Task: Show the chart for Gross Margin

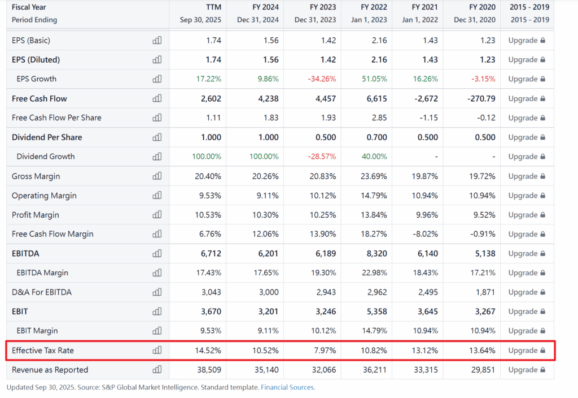Action: click(x=157, y=176)
